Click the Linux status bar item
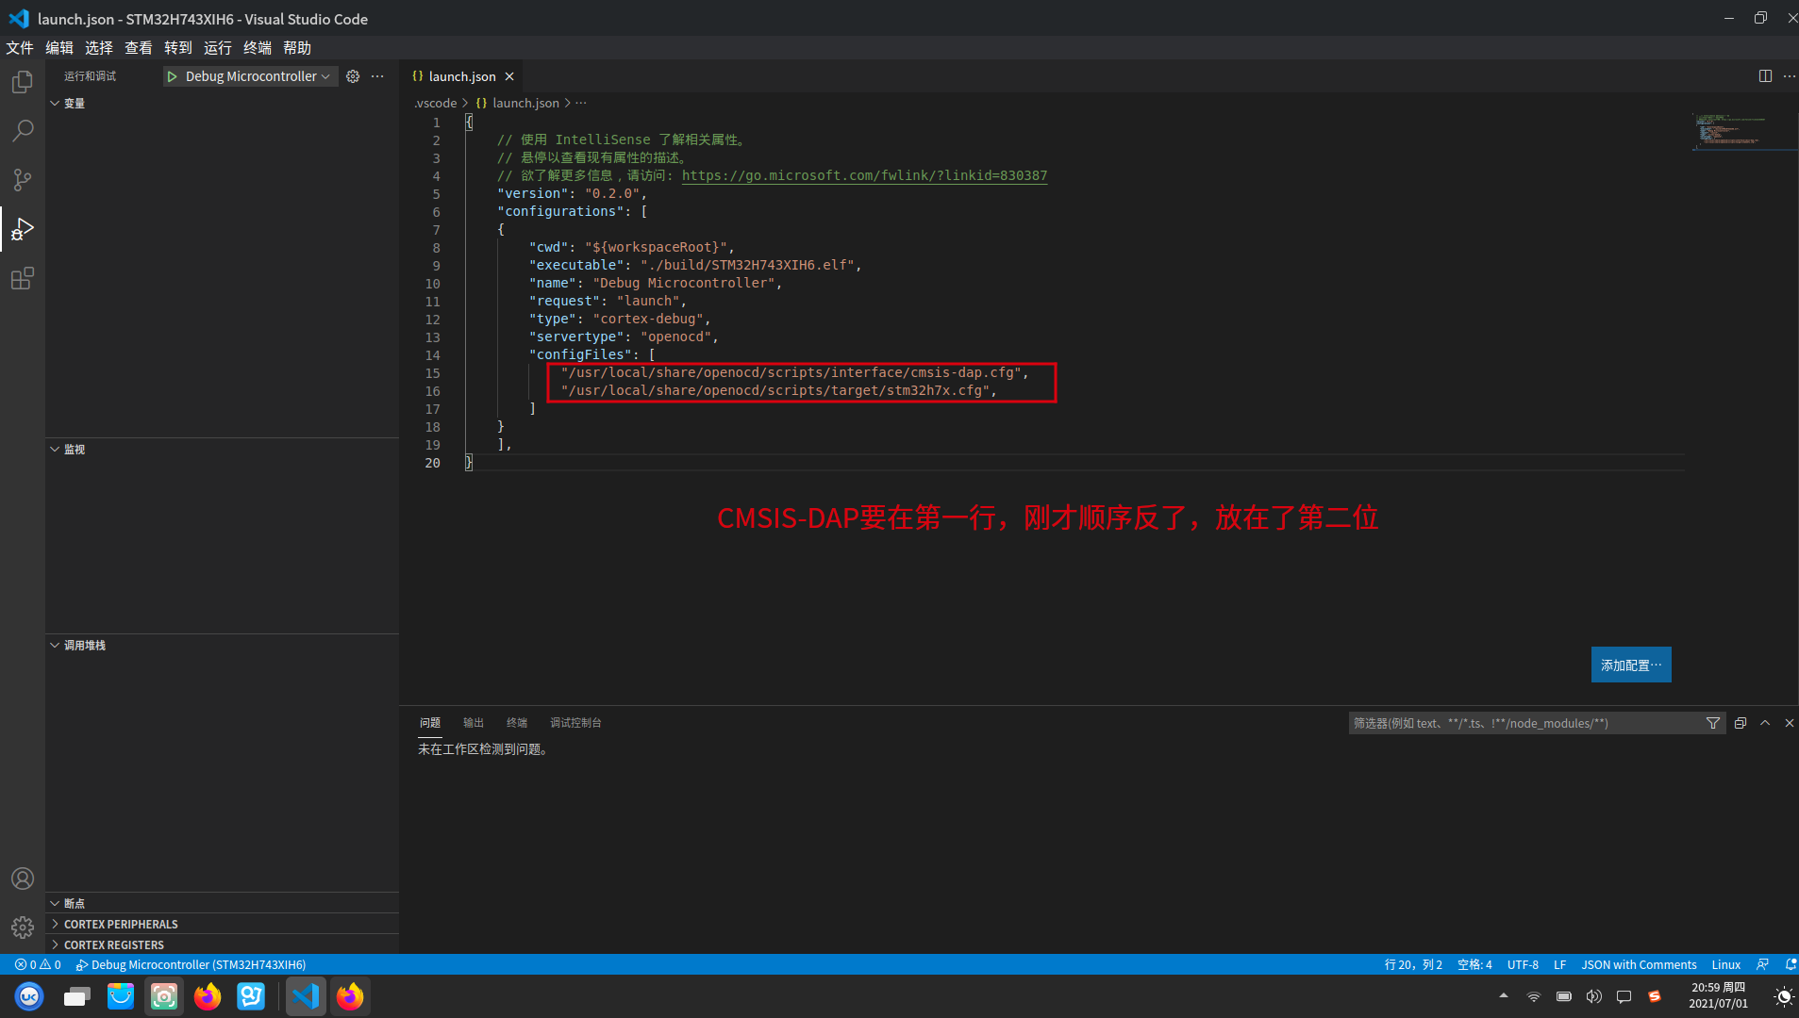Viewport: 1799px width, 1018px height. coord(1726,964)
